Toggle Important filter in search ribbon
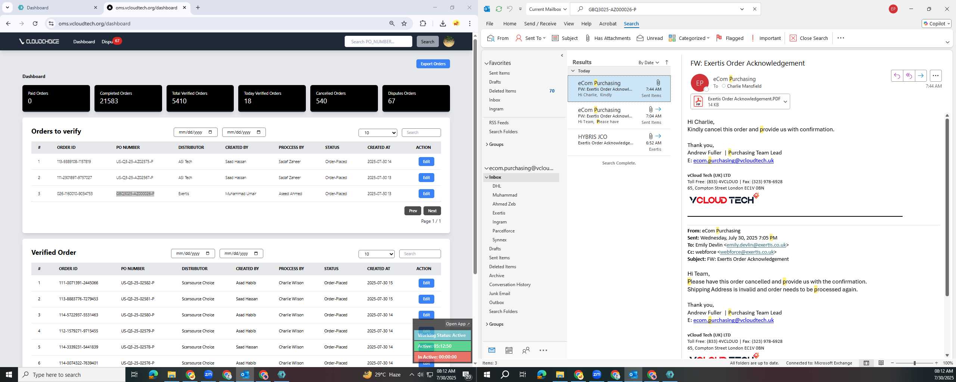 (766, 38)
